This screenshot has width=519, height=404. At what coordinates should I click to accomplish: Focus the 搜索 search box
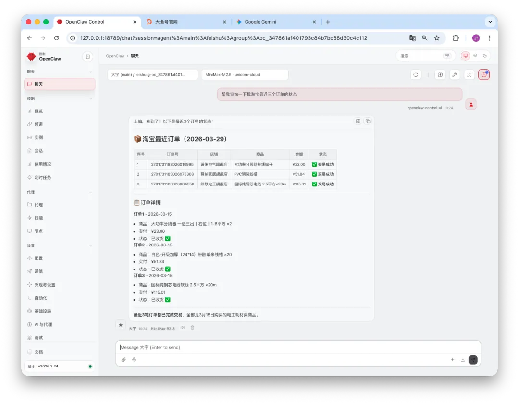pos(425,56)
